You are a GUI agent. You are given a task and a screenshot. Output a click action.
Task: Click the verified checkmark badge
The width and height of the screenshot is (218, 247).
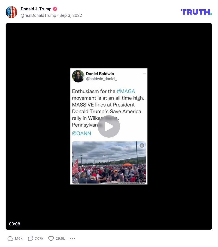(55, 9)
